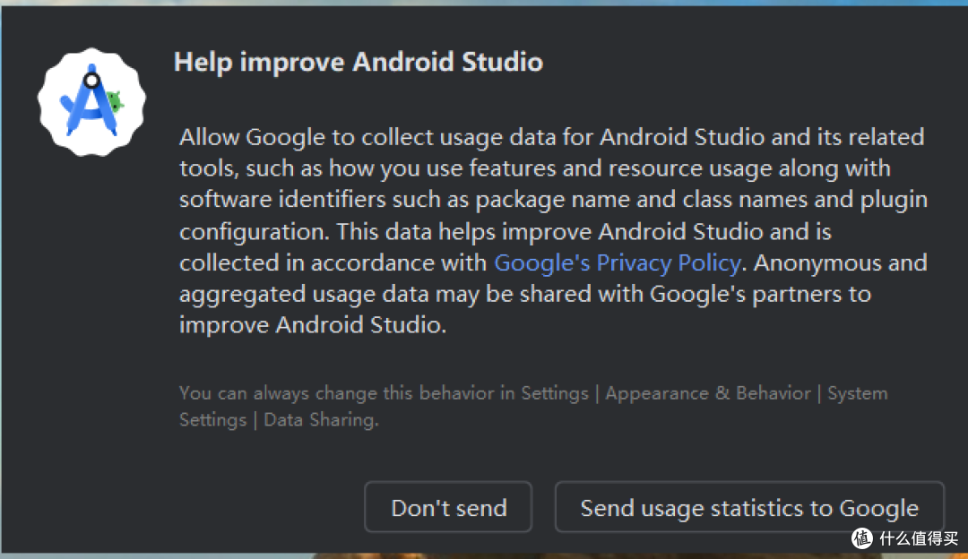The image size is (968, 559).
Task: Click the Android Studio logo icon
Action: (x=91, y=102)
